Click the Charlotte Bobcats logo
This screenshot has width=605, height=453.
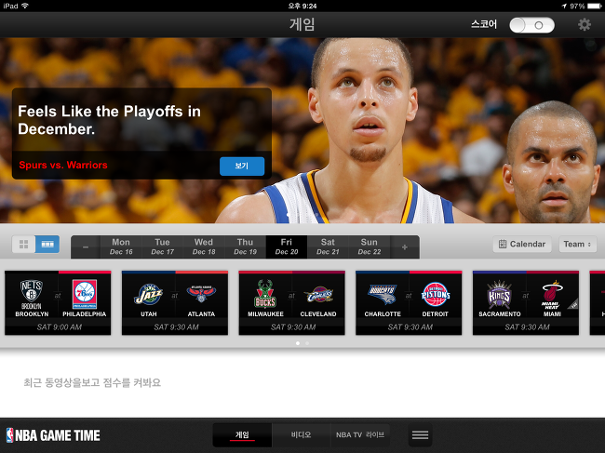pyautogui.click(x=383, y=294)
